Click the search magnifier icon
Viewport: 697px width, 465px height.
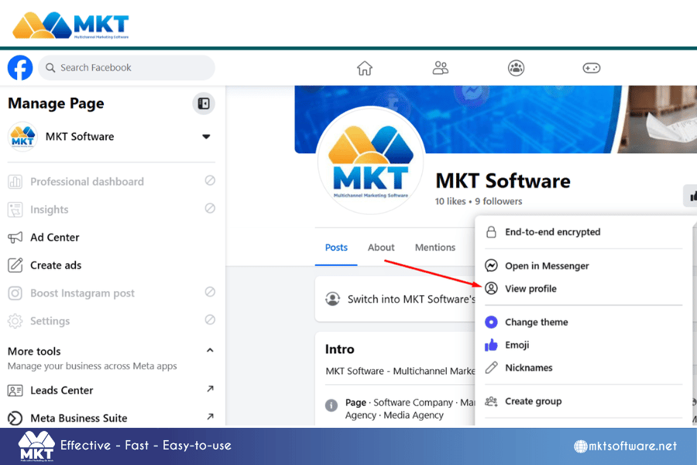pos(50,67)
